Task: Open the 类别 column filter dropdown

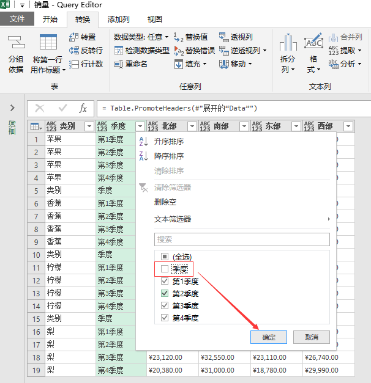Action: pos(89,126)
